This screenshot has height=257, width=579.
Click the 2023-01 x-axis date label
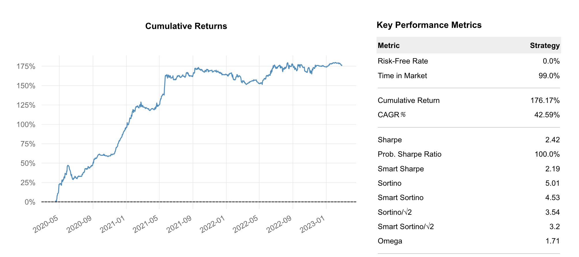(x=313, y=224)
